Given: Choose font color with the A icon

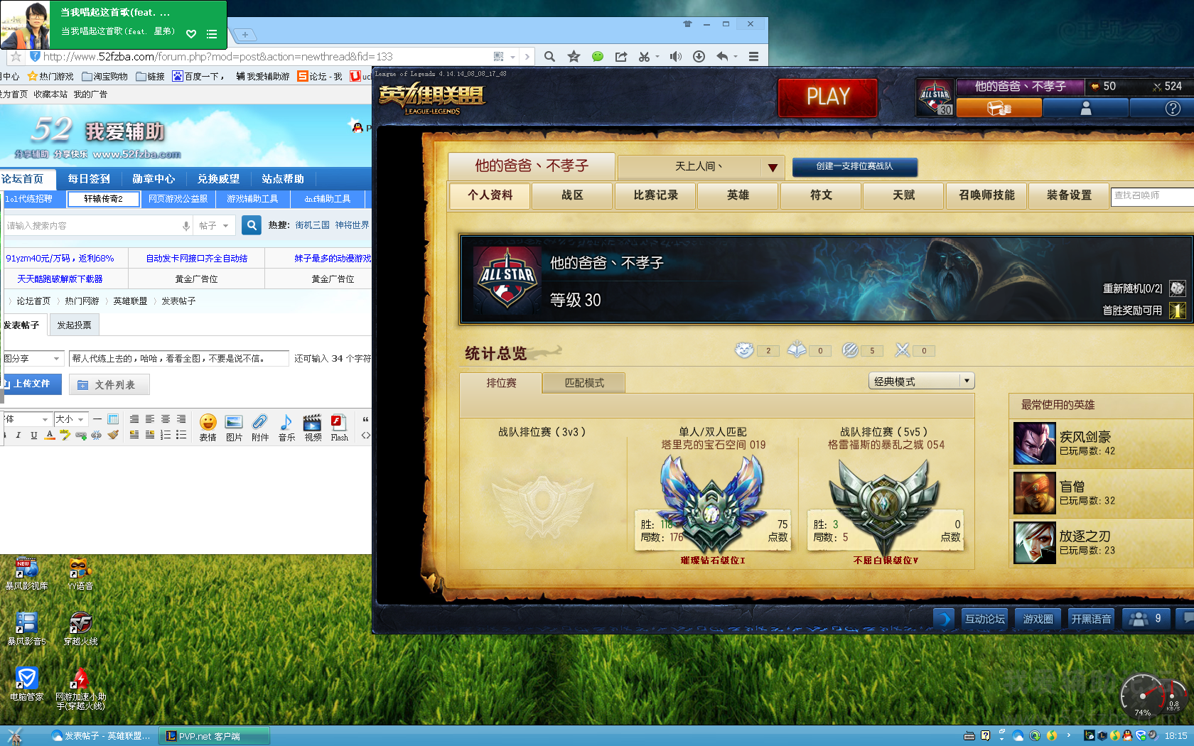Looking at the screenshot, I should (x=50, y=435).
